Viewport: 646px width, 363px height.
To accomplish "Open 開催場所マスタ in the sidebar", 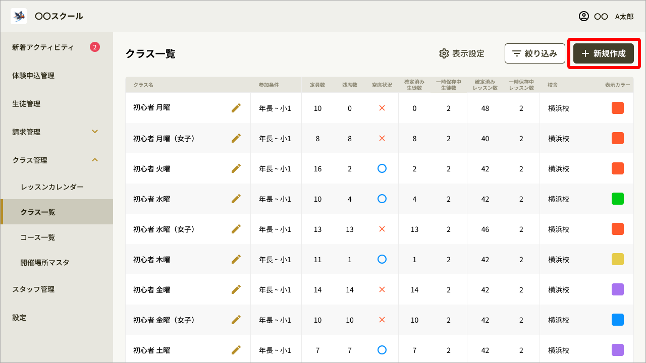I will tap(45, 262).
